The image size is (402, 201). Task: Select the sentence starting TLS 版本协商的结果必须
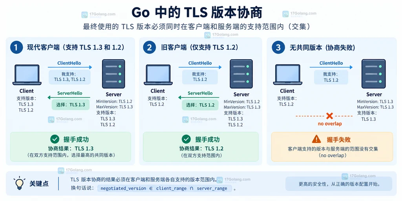pyautogui.click(x=144, y=180)
